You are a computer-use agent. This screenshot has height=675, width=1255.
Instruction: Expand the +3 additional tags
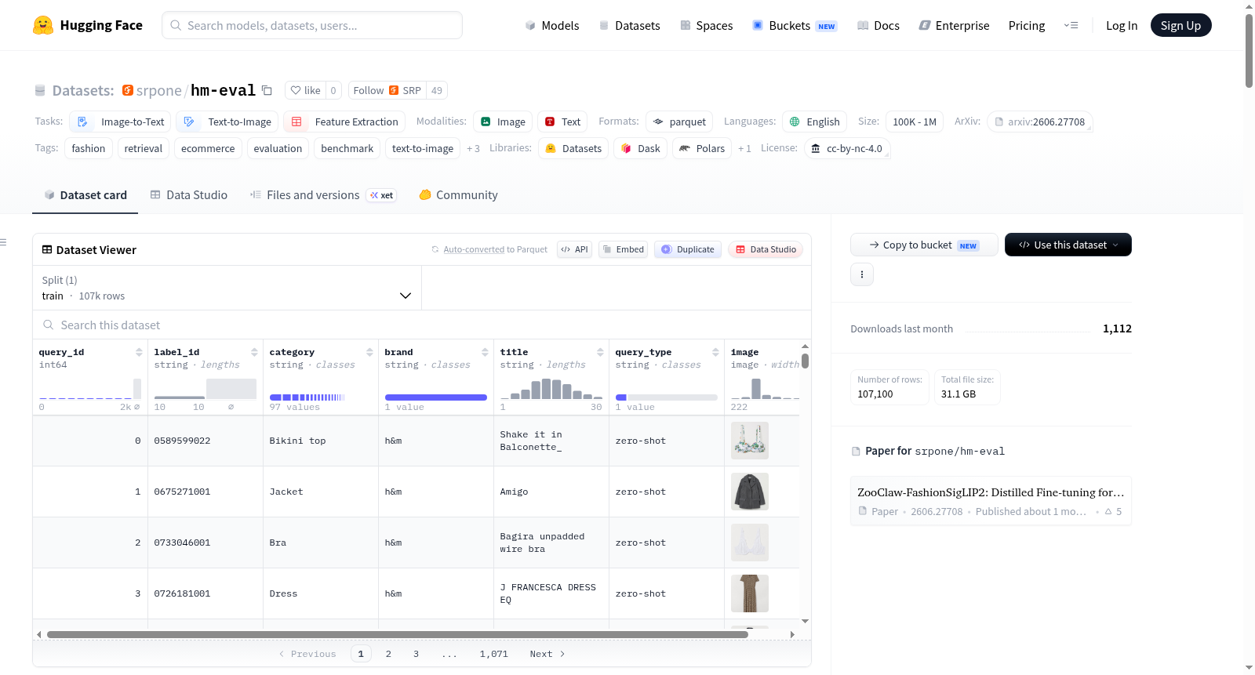[473, 148]
